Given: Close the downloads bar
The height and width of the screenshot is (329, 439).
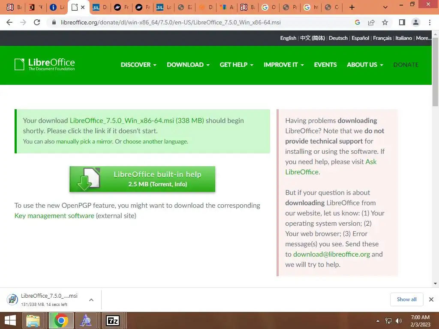Looking at the screenshot, I should coord(431,299).
